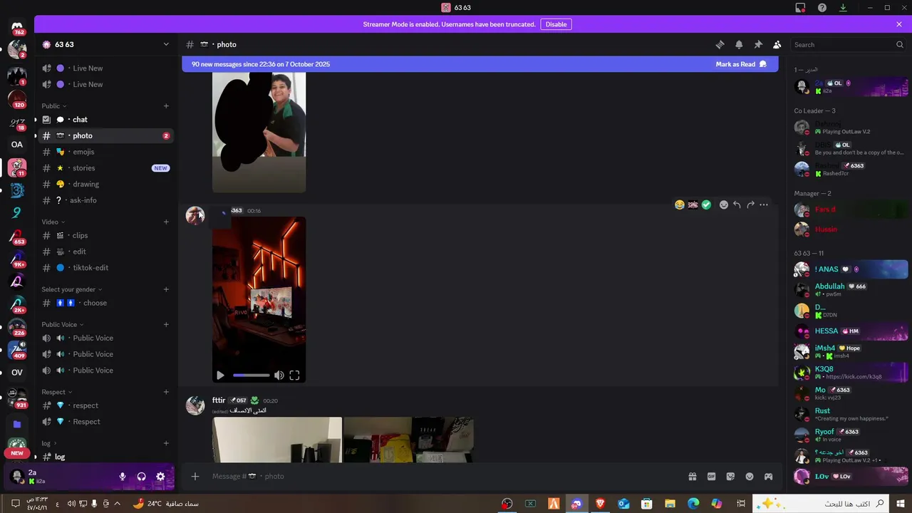912x513 pixels.
Task: Open the gift icon in message bar
Action: click(x=692, y=477)
